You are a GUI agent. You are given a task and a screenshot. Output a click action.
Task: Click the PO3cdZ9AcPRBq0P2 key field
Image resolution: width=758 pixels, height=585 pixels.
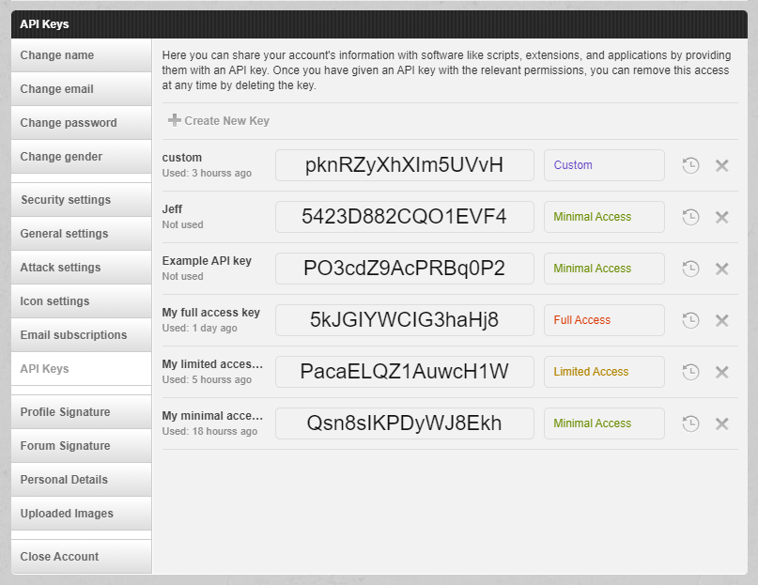(x=404, y=269)
